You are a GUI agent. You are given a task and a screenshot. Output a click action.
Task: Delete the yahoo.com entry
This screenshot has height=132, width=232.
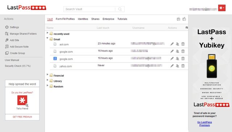click(183, 66)
